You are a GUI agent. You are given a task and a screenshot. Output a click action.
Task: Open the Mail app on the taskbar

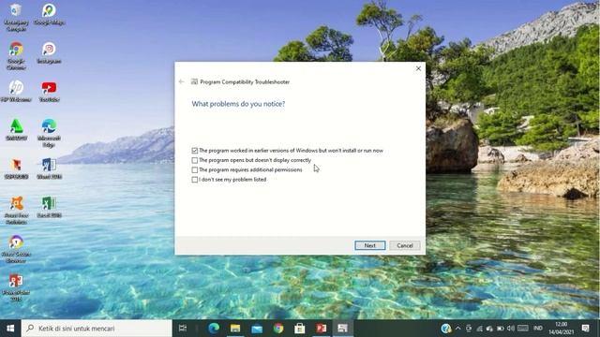tap(257, 329)
